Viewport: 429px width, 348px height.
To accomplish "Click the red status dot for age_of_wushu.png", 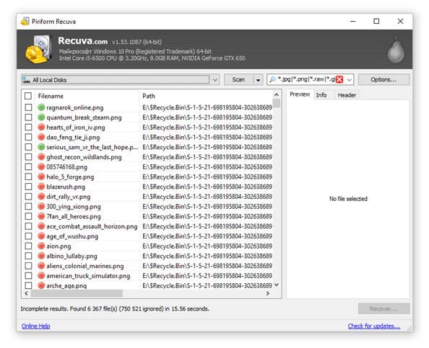I will coord(41,236).
